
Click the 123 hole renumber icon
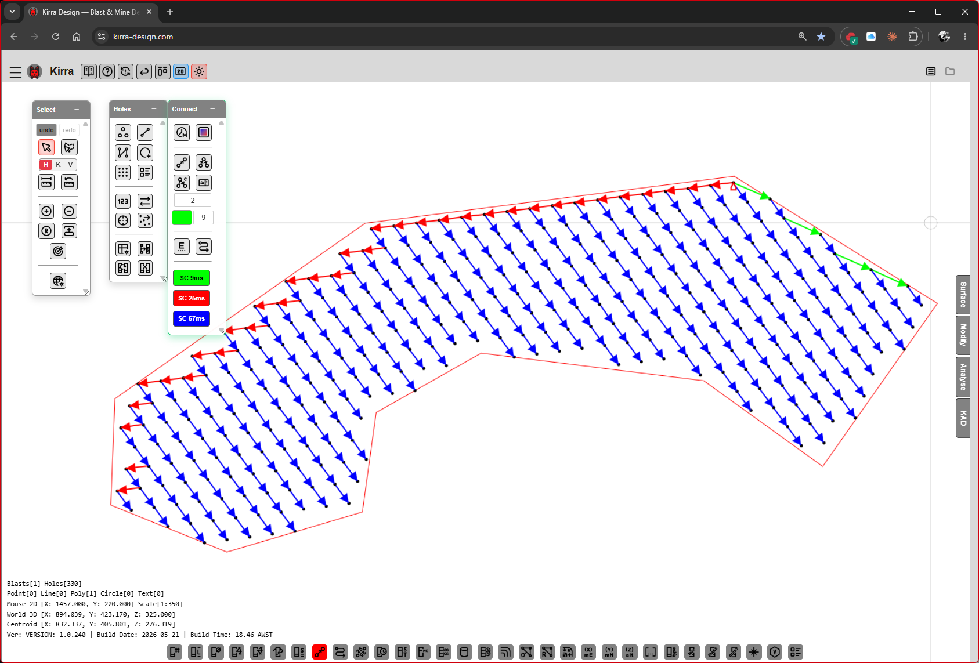123,201
